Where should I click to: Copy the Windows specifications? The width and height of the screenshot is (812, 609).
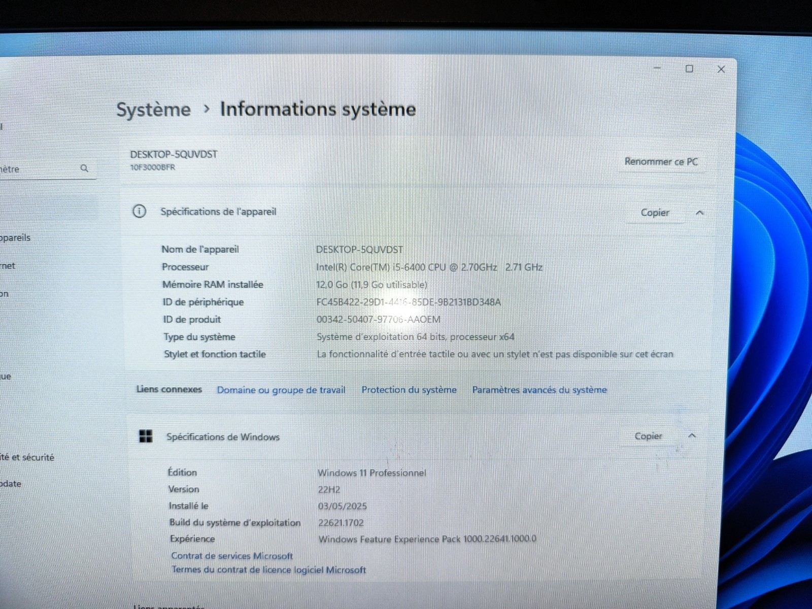coord(648,436)
